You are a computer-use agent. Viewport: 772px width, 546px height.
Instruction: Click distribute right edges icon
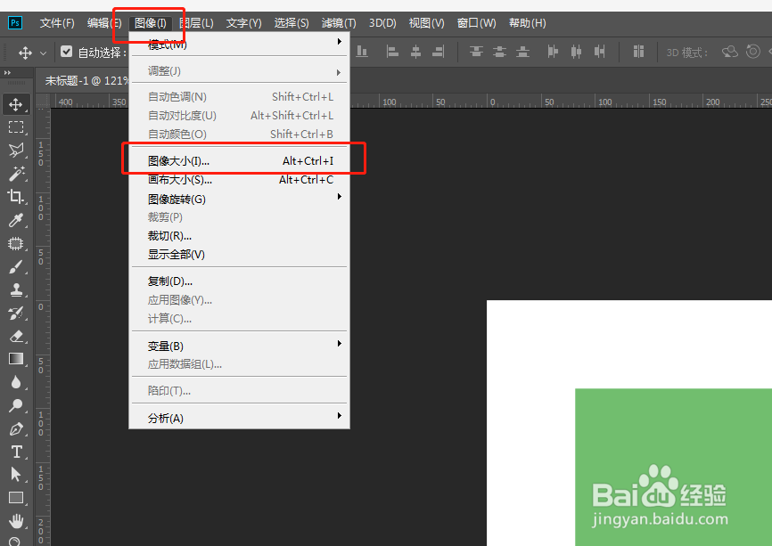pos(599,52)
